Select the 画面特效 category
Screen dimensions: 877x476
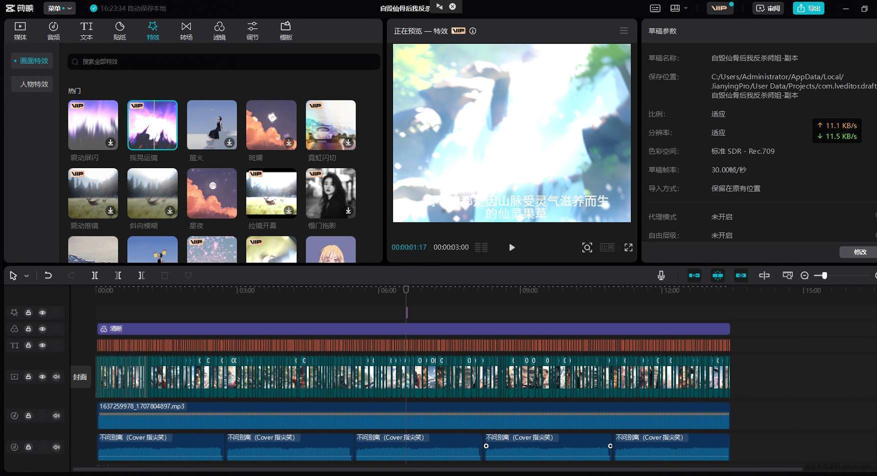click(x=32, y=61)
